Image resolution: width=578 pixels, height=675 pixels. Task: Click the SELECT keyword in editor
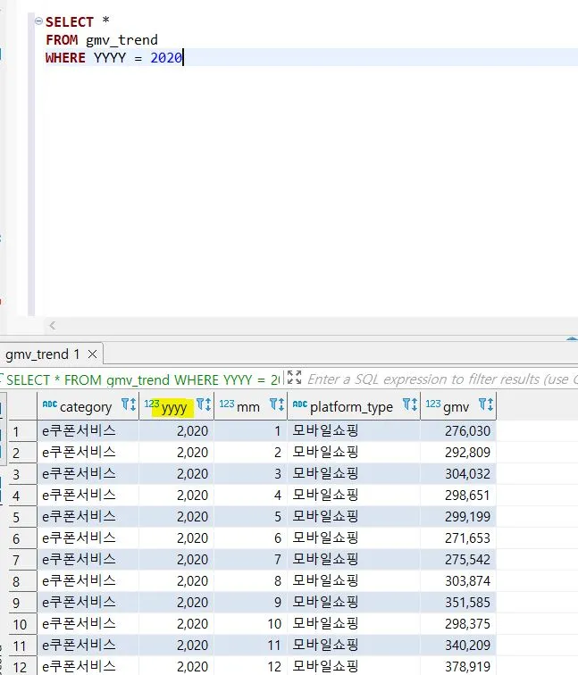70,22
